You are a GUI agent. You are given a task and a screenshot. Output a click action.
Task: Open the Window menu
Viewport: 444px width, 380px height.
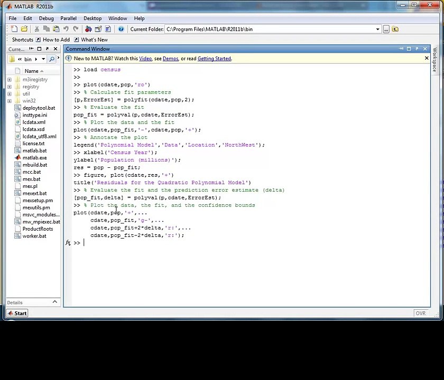coord(117,18)
